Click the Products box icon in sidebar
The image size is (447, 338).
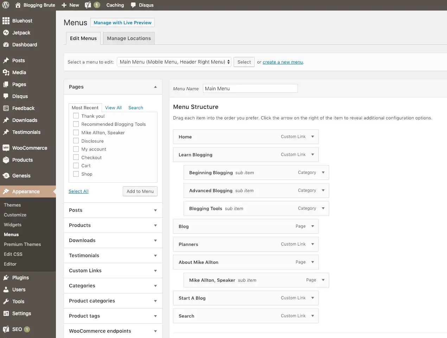[6, 160]
